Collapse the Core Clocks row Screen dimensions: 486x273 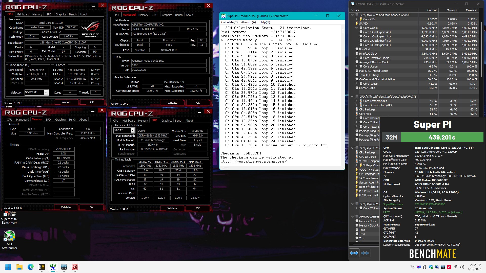(x=356, y=28)
